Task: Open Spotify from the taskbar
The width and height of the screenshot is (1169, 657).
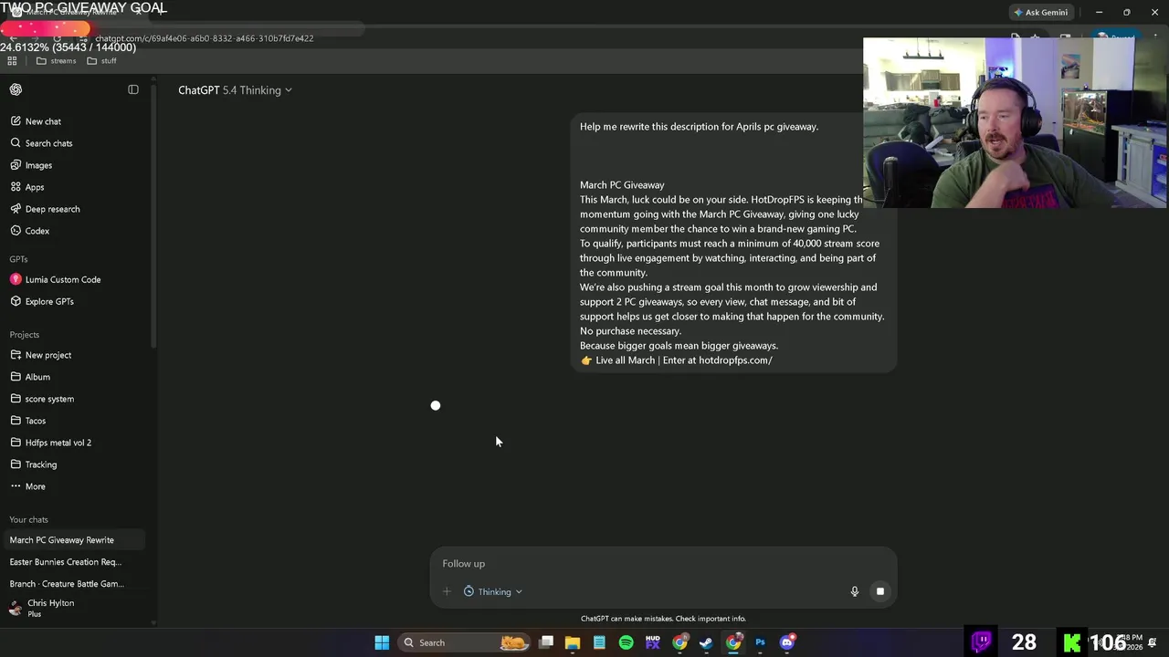Action: 627,642
